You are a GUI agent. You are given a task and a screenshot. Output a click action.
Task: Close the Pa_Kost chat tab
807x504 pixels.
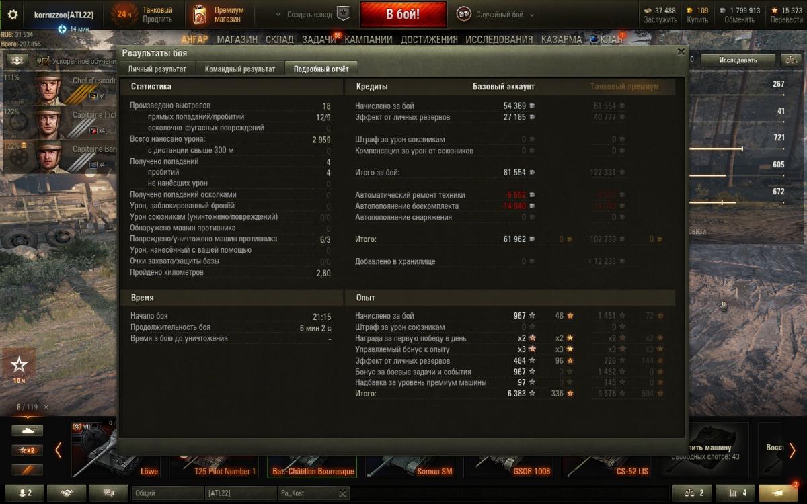pos(344,493)
